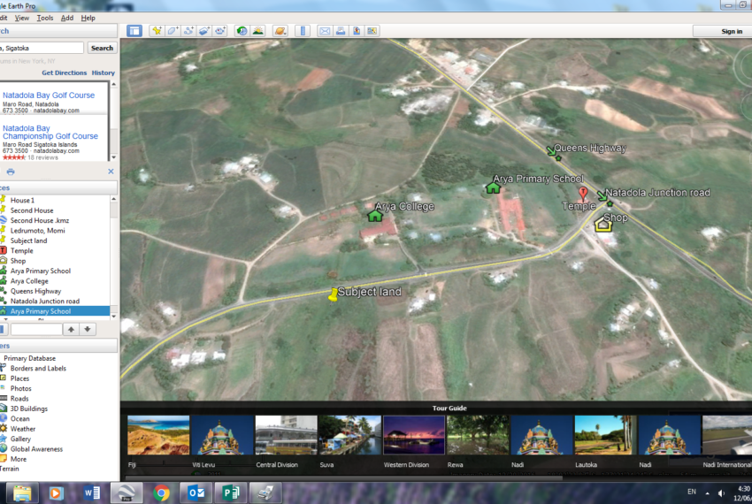Click the Email toolbar icon
The width and height of the screenshot is (752, 504).
point(325,31)
